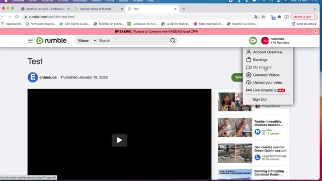322x181 pixels.
Task: Open the Chrome extensions puzzle icon
Action: [280, 17]
